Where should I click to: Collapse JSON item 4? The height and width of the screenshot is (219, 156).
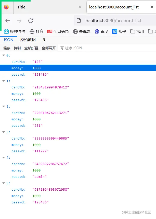pos(4,158)
